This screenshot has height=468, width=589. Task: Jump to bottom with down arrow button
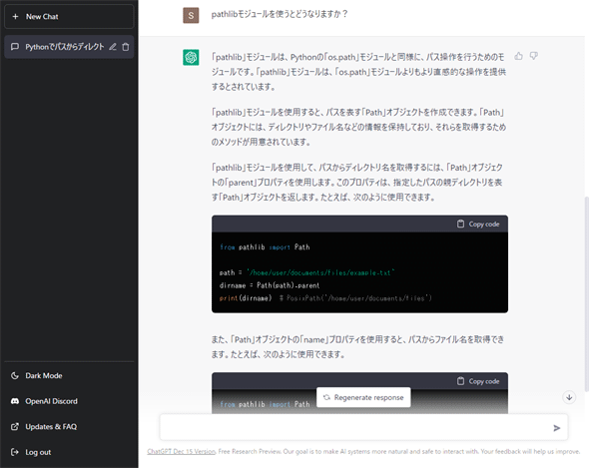(569, 397)
